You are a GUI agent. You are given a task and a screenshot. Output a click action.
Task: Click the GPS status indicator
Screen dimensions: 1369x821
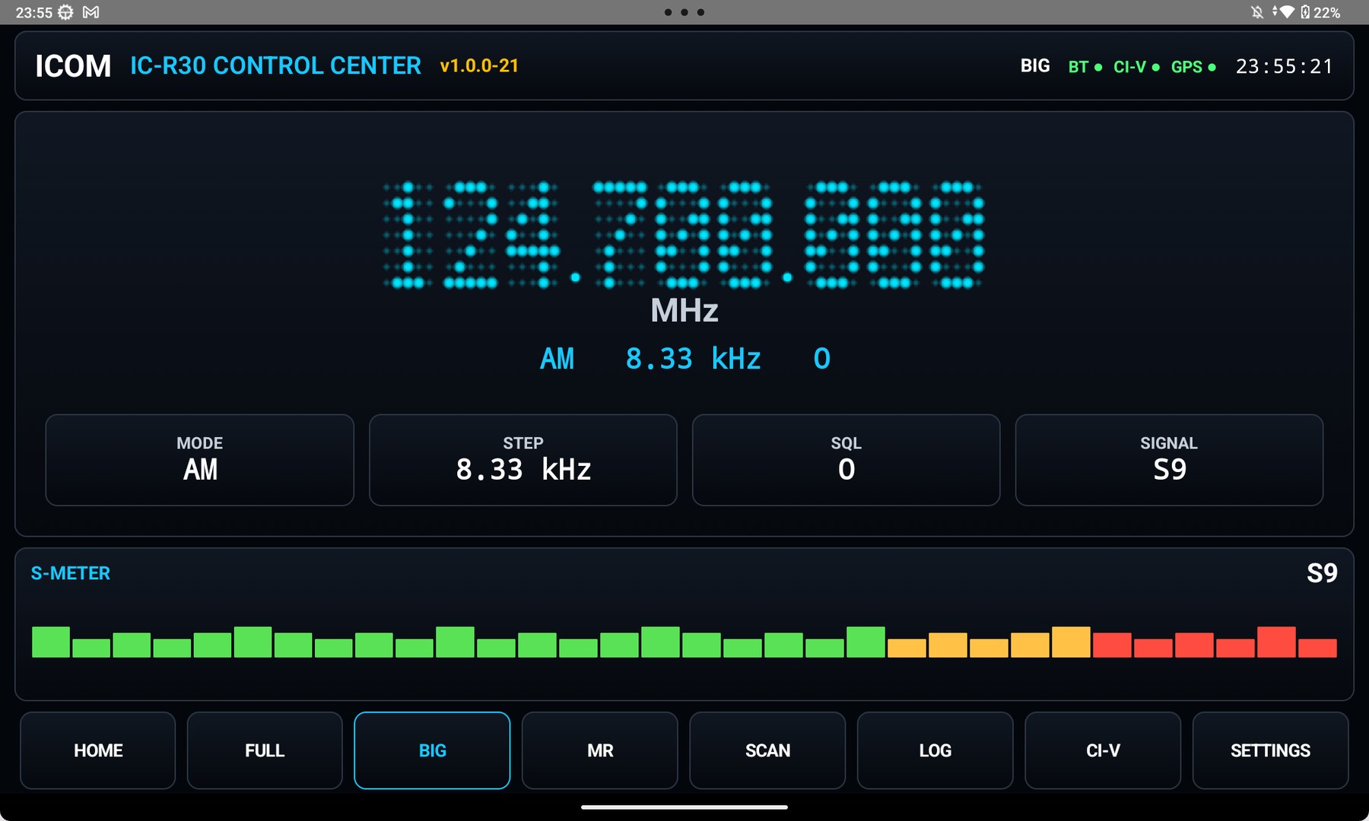click(x=1193, y=67)
